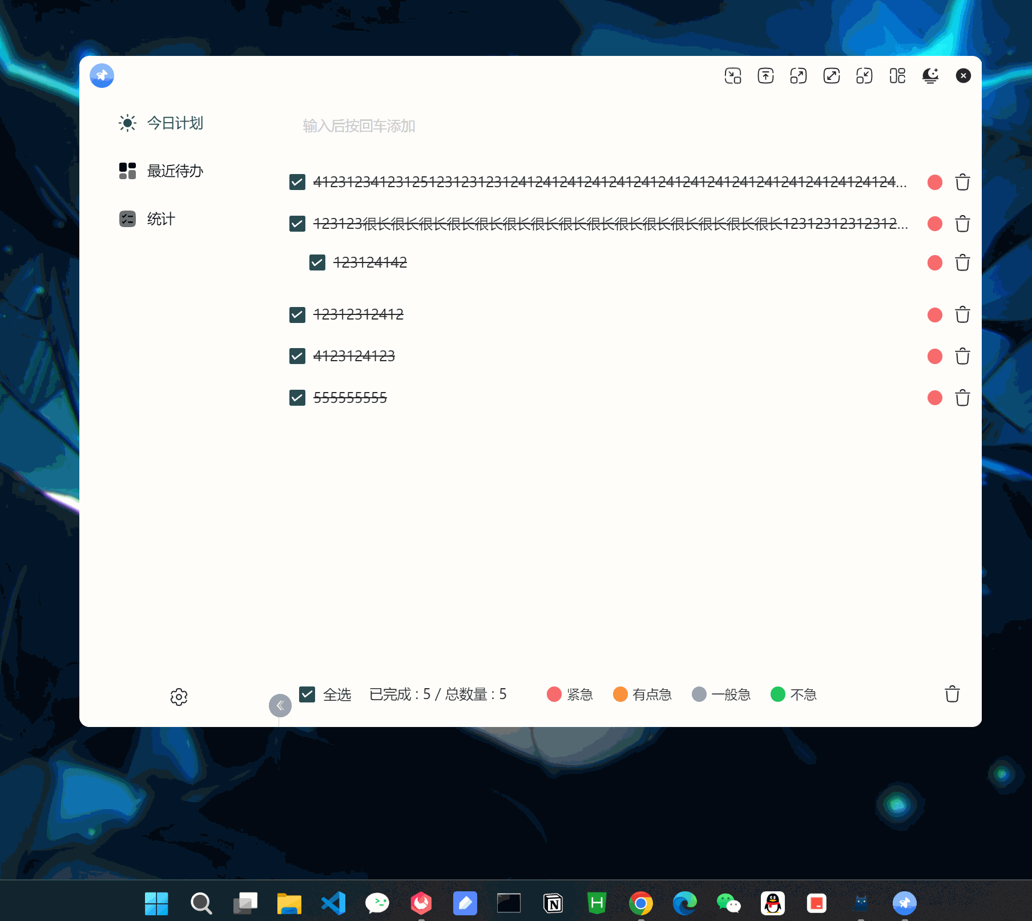This screenshot has height=921, width=1032.
Task: Click the shrink-to-corner window icon in top toolbar
Action: [x=732, y=75]
